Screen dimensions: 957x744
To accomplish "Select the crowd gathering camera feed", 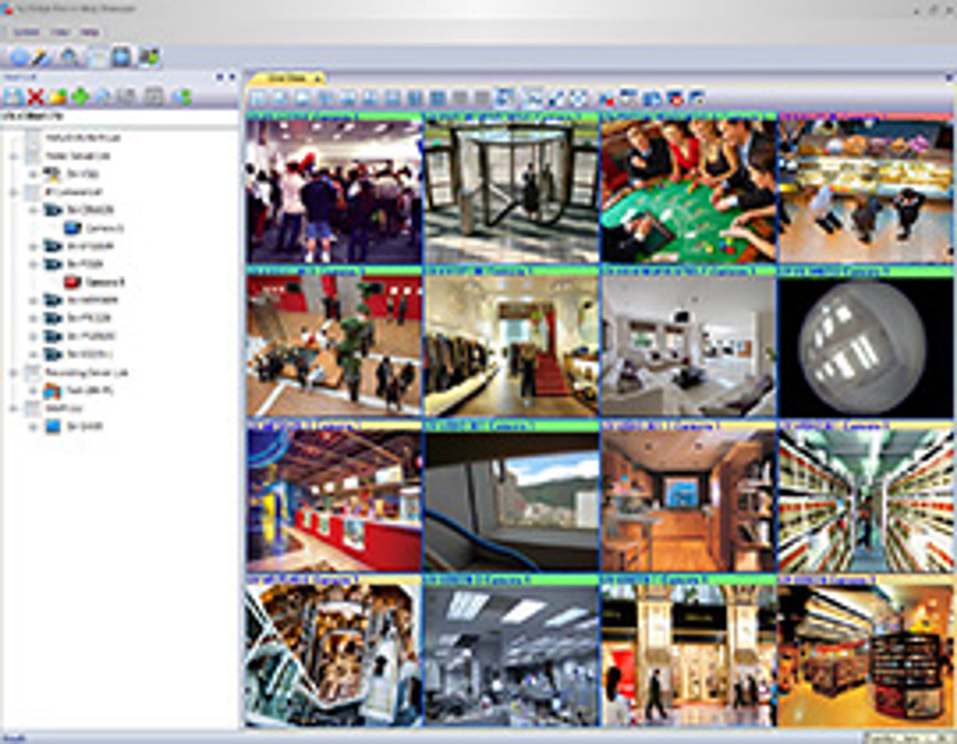I will click(334, 191).
